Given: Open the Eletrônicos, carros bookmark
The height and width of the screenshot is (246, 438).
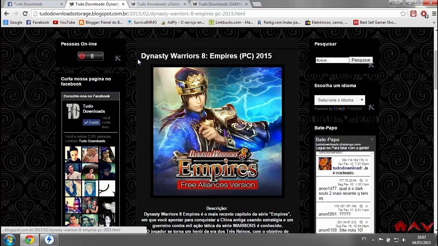Looking at the screenshot, I should click(x=326, y=23).
